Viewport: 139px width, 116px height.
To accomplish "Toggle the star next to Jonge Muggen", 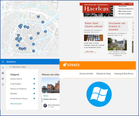I will 34,84.
